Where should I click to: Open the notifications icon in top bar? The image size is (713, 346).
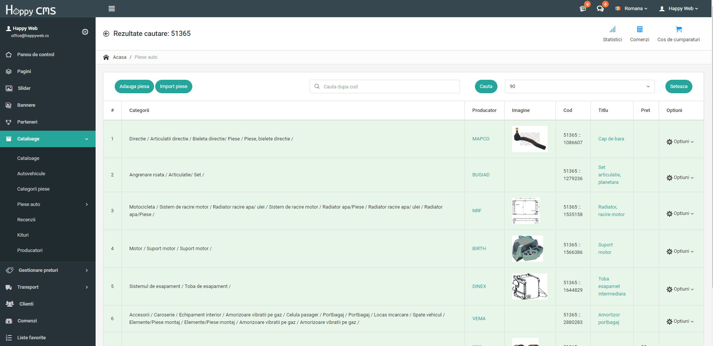(x=583, y=9)
